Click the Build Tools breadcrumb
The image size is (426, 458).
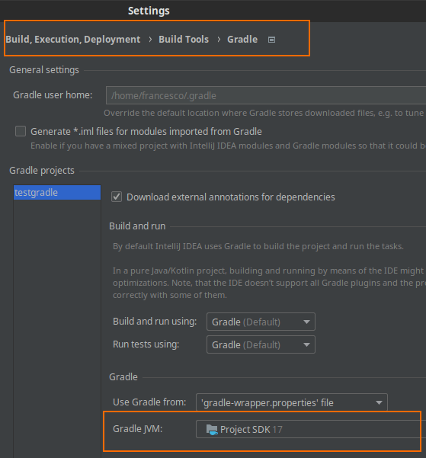184,40
